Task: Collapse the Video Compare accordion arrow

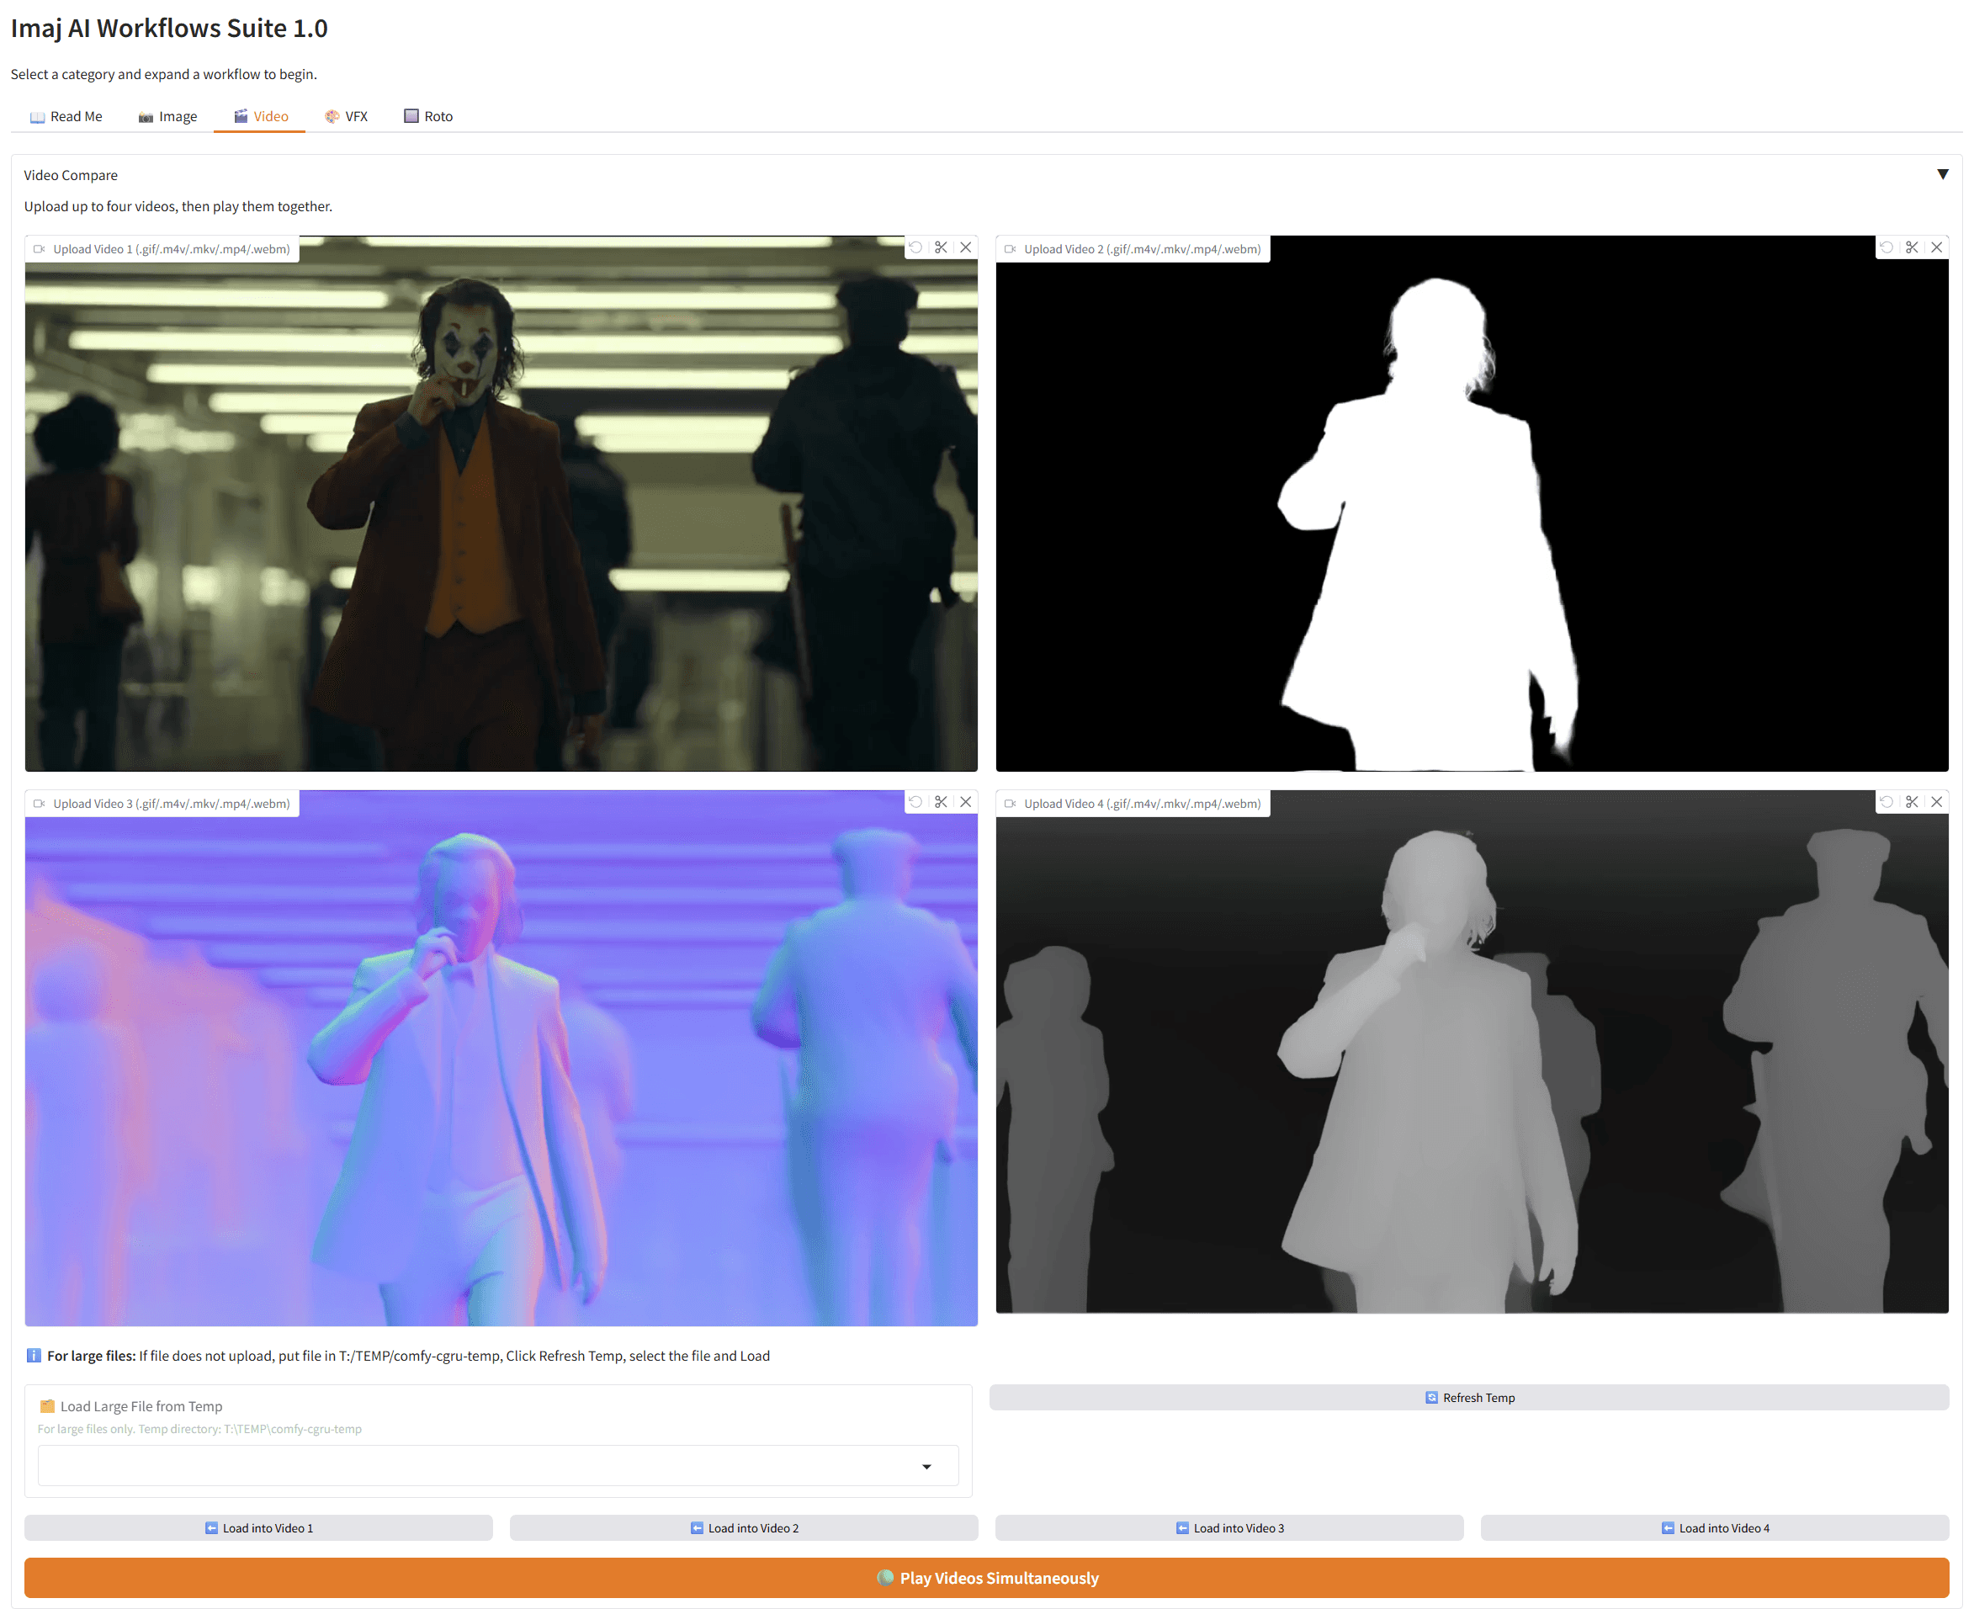Action: pyautogui.click(x=1943, y=174)
